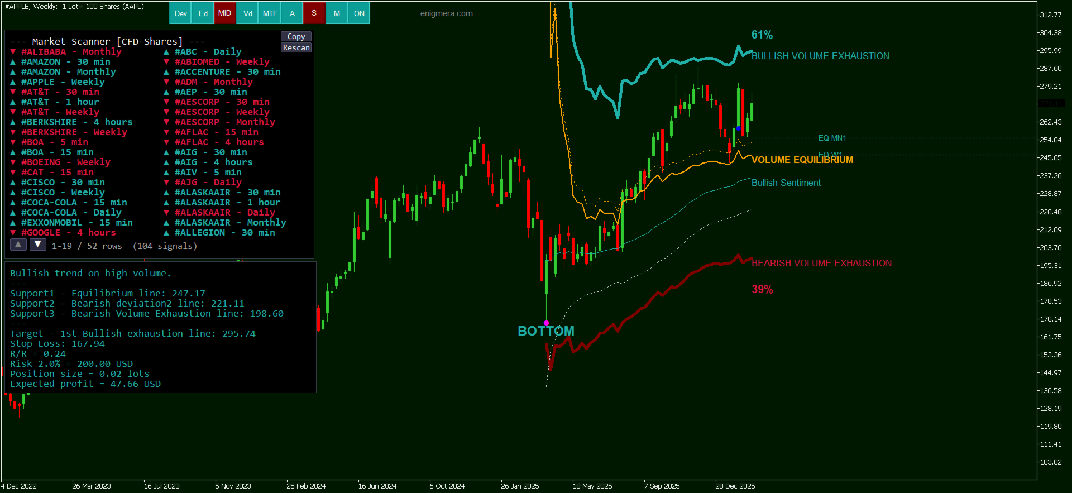Image resolution: width=1072 pixels, height=493 pixels.
Task: Toggle the Ed button
Action: (203, 13)
